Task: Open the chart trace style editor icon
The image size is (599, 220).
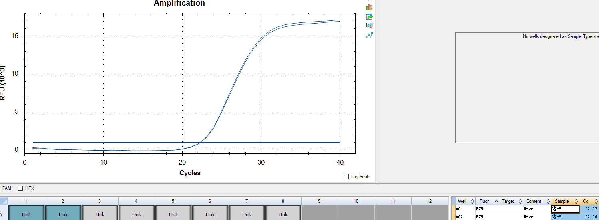Action: pos(370,26)
